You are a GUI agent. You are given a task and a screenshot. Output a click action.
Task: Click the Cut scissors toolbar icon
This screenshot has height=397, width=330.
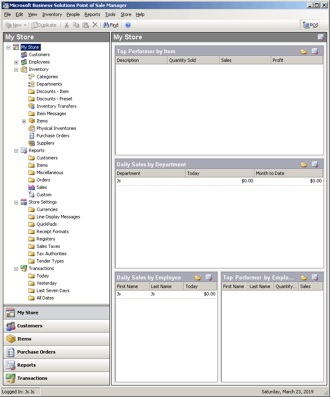click(66, 25)
